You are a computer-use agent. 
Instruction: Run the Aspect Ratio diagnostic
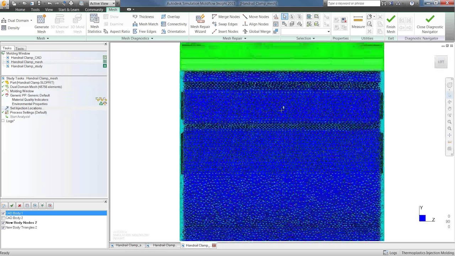pyautogui.click(x=117, y=32)
